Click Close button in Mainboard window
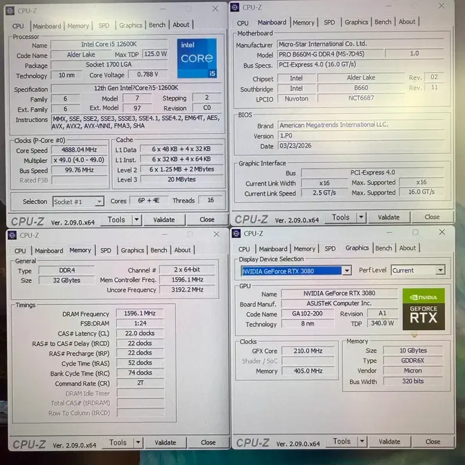465x465 pixels. [x=432, y=217]
